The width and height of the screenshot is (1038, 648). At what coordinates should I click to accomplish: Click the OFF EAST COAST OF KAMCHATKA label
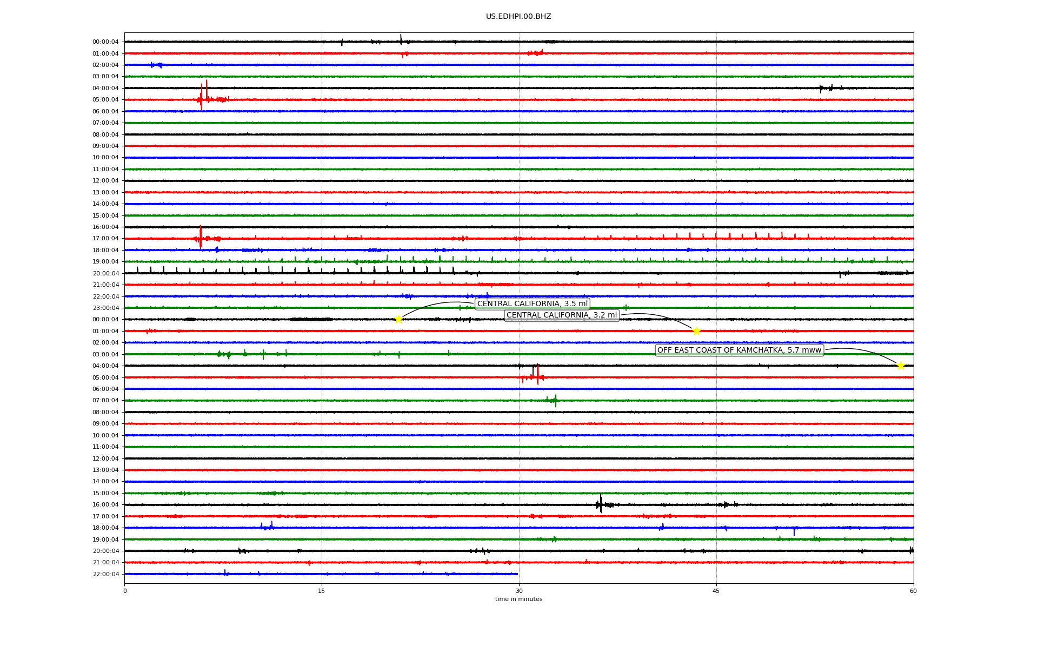coord(739,350)
